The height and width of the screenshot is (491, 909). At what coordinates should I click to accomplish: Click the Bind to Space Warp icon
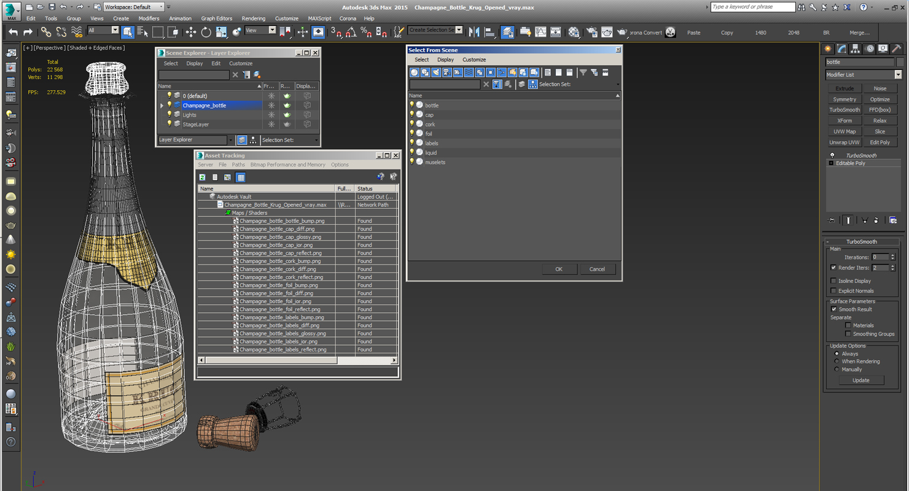click(x=76, y=32)
